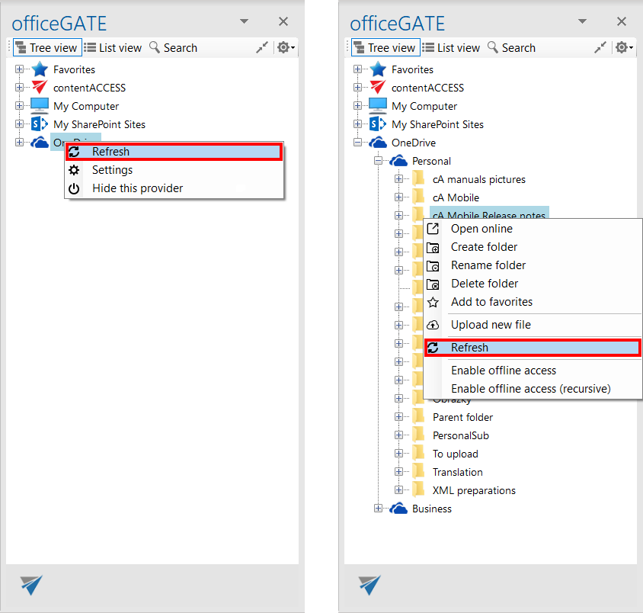This screenshot has width=643, height=613.
Task: Choose Rename folder menu entry
Action: point(533,265)
